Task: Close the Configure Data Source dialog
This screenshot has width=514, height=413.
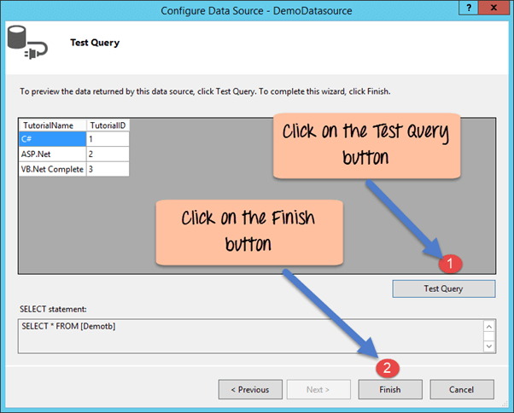Action: coord(495,9)
